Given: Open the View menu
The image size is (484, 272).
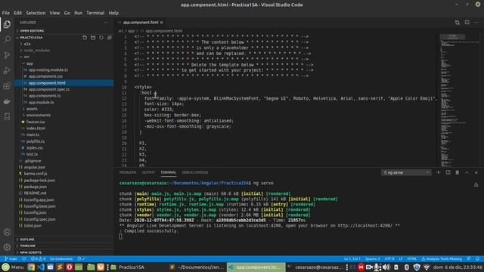Looking at the screenshot, I should tap(54, 13).
